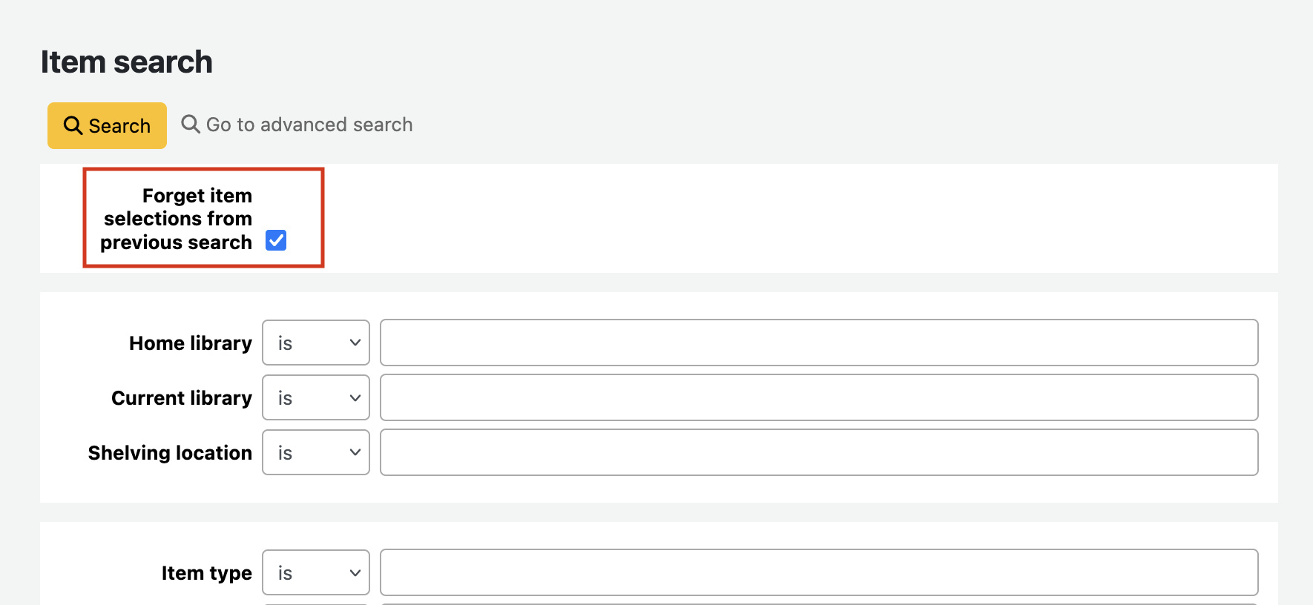Uncheck Forget item selections from previous search
Image resolution: width=1313 pixels, height=605 pixels.
pos(276,241)
